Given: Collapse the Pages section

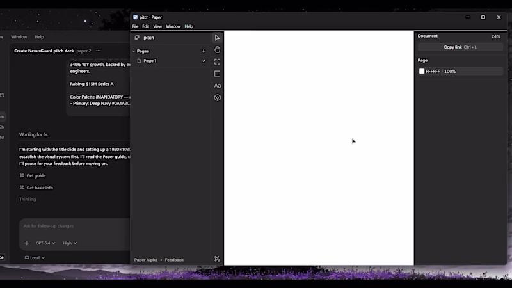Looking at the screenshot, I should tap(134, 51).
